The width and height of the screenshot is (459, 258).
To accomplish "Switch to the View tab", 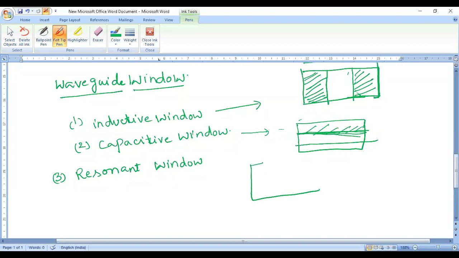I will 169,20.
